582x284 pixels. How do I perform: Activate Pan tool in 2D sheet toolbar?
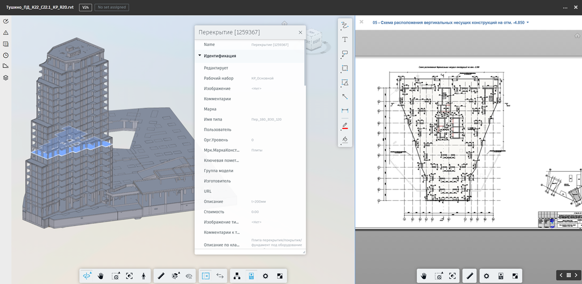(424, 275)
